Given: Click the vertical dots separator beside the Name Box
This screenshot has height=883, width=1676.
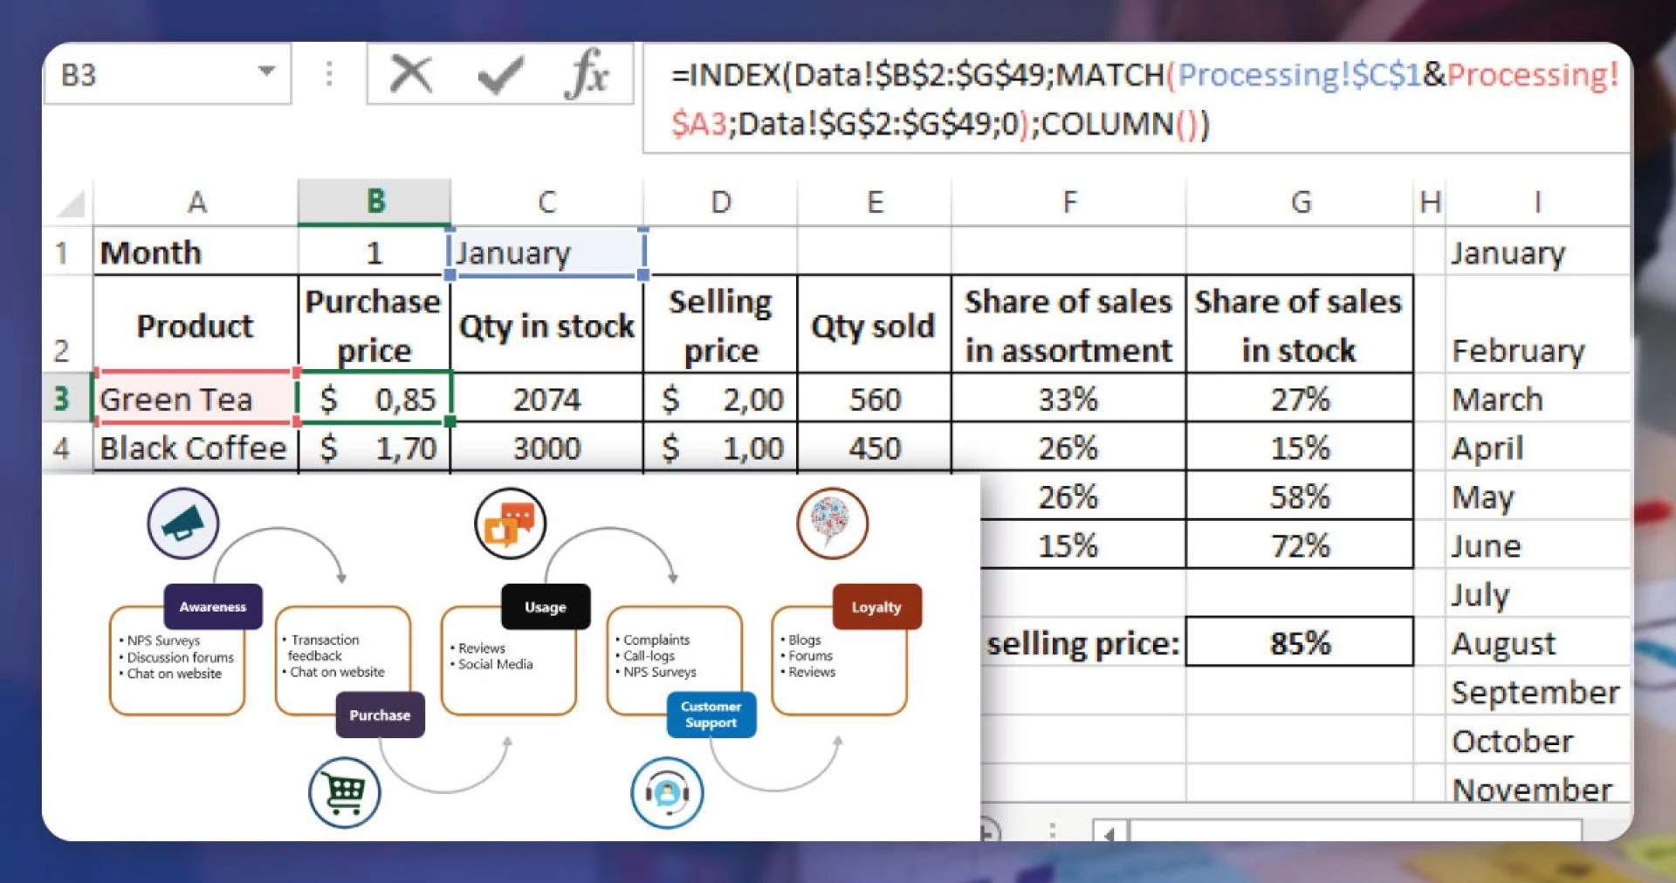Looking at the screenshot, I should [328, 73].
